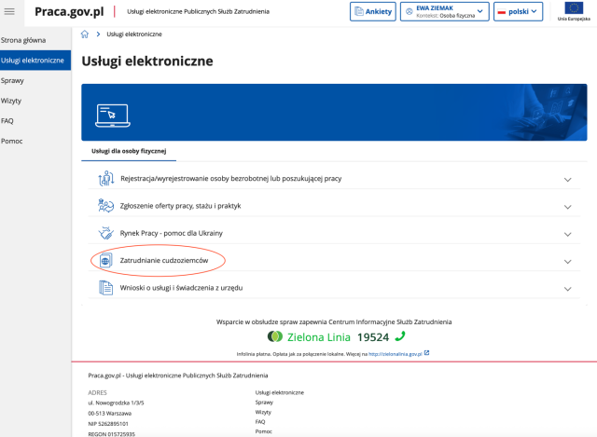The image size is (597, 437).
Task: Expand the Rejestracja/wyrejestrowanie osoby bezrobotnej section
Action: click(x=567, y=180)
